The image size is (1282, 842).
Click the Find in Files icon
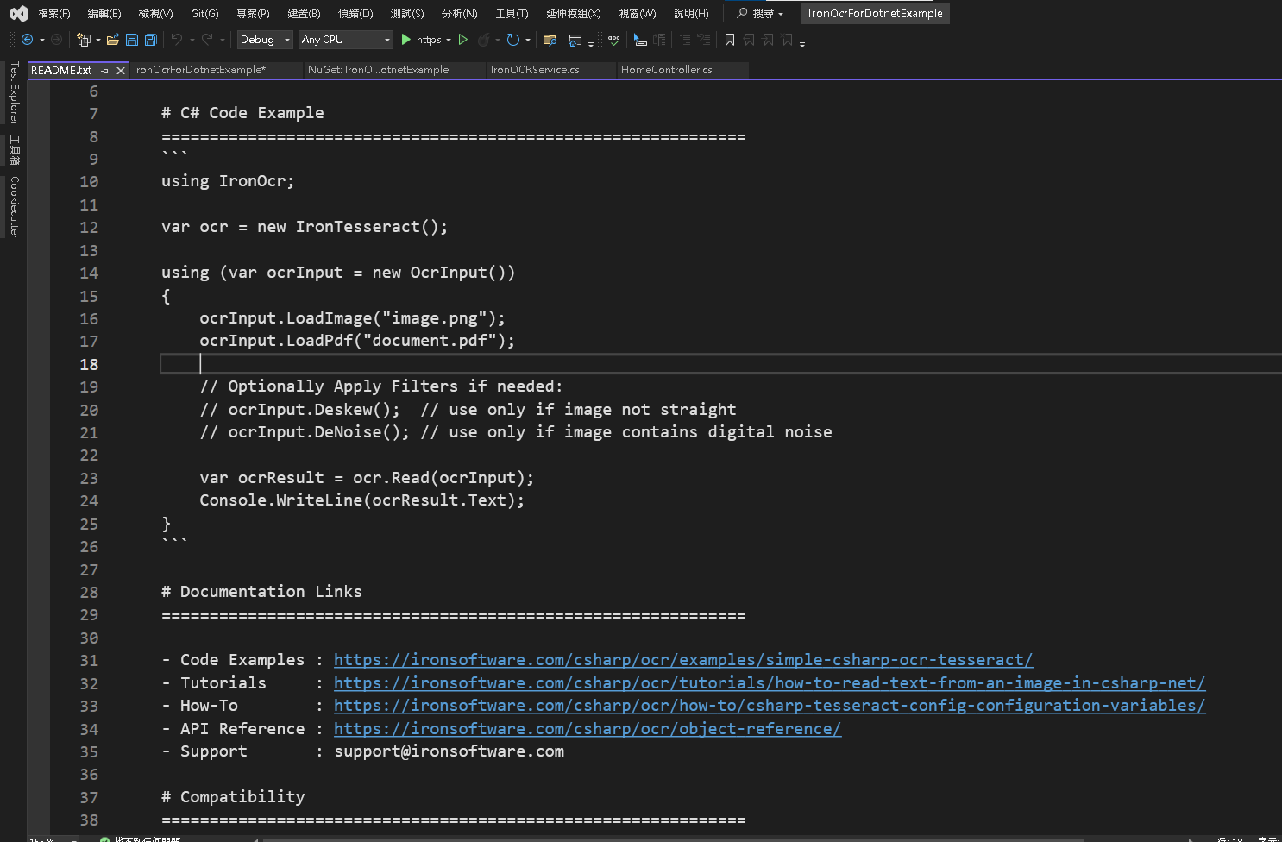[x=549, y=40]
